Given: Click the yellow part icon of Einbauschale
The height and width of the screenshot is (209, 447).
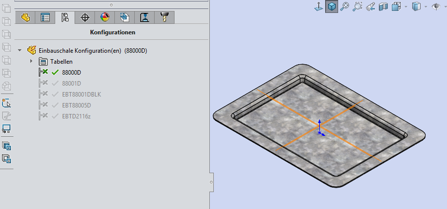Looking at the screenshot, I should 32,50.
